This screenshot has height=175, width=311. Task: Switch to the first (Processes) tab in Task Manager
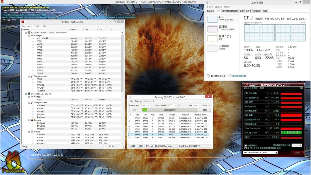[210, 11]
